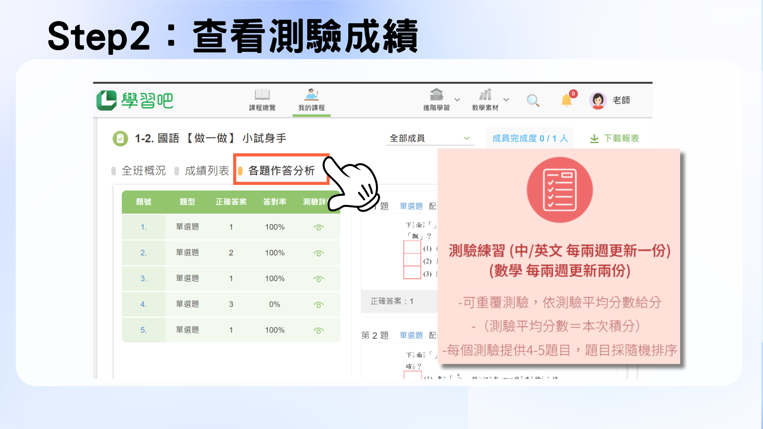Click the 學習吧 logo icon
The width and height of the screenshot is (763, 429).
(x=107, y=100)
